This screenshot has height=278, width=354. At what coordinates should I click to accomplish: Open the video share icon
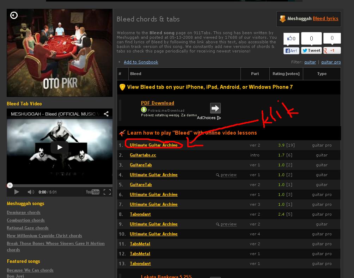tap(106, 114)
